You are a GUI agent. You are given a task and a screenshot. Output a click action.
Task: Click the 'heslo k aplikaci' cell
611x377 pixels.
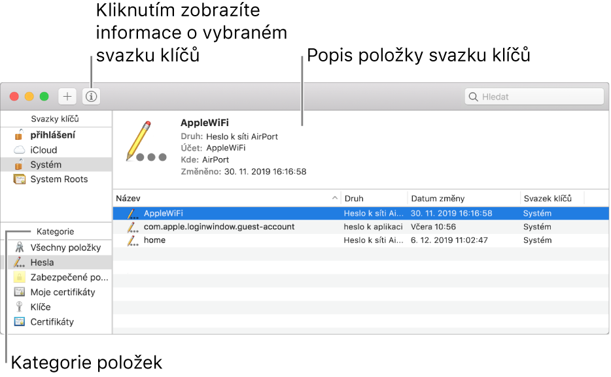click(373, 227)
